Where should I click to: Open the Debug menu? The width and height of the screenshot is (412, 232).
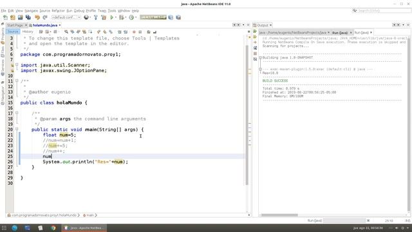pyautogui.click(x=79, y=11)
